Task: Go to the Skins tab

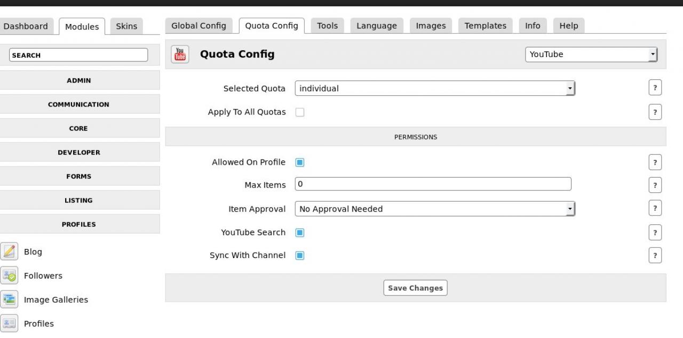Action: (x=126, y=26)
